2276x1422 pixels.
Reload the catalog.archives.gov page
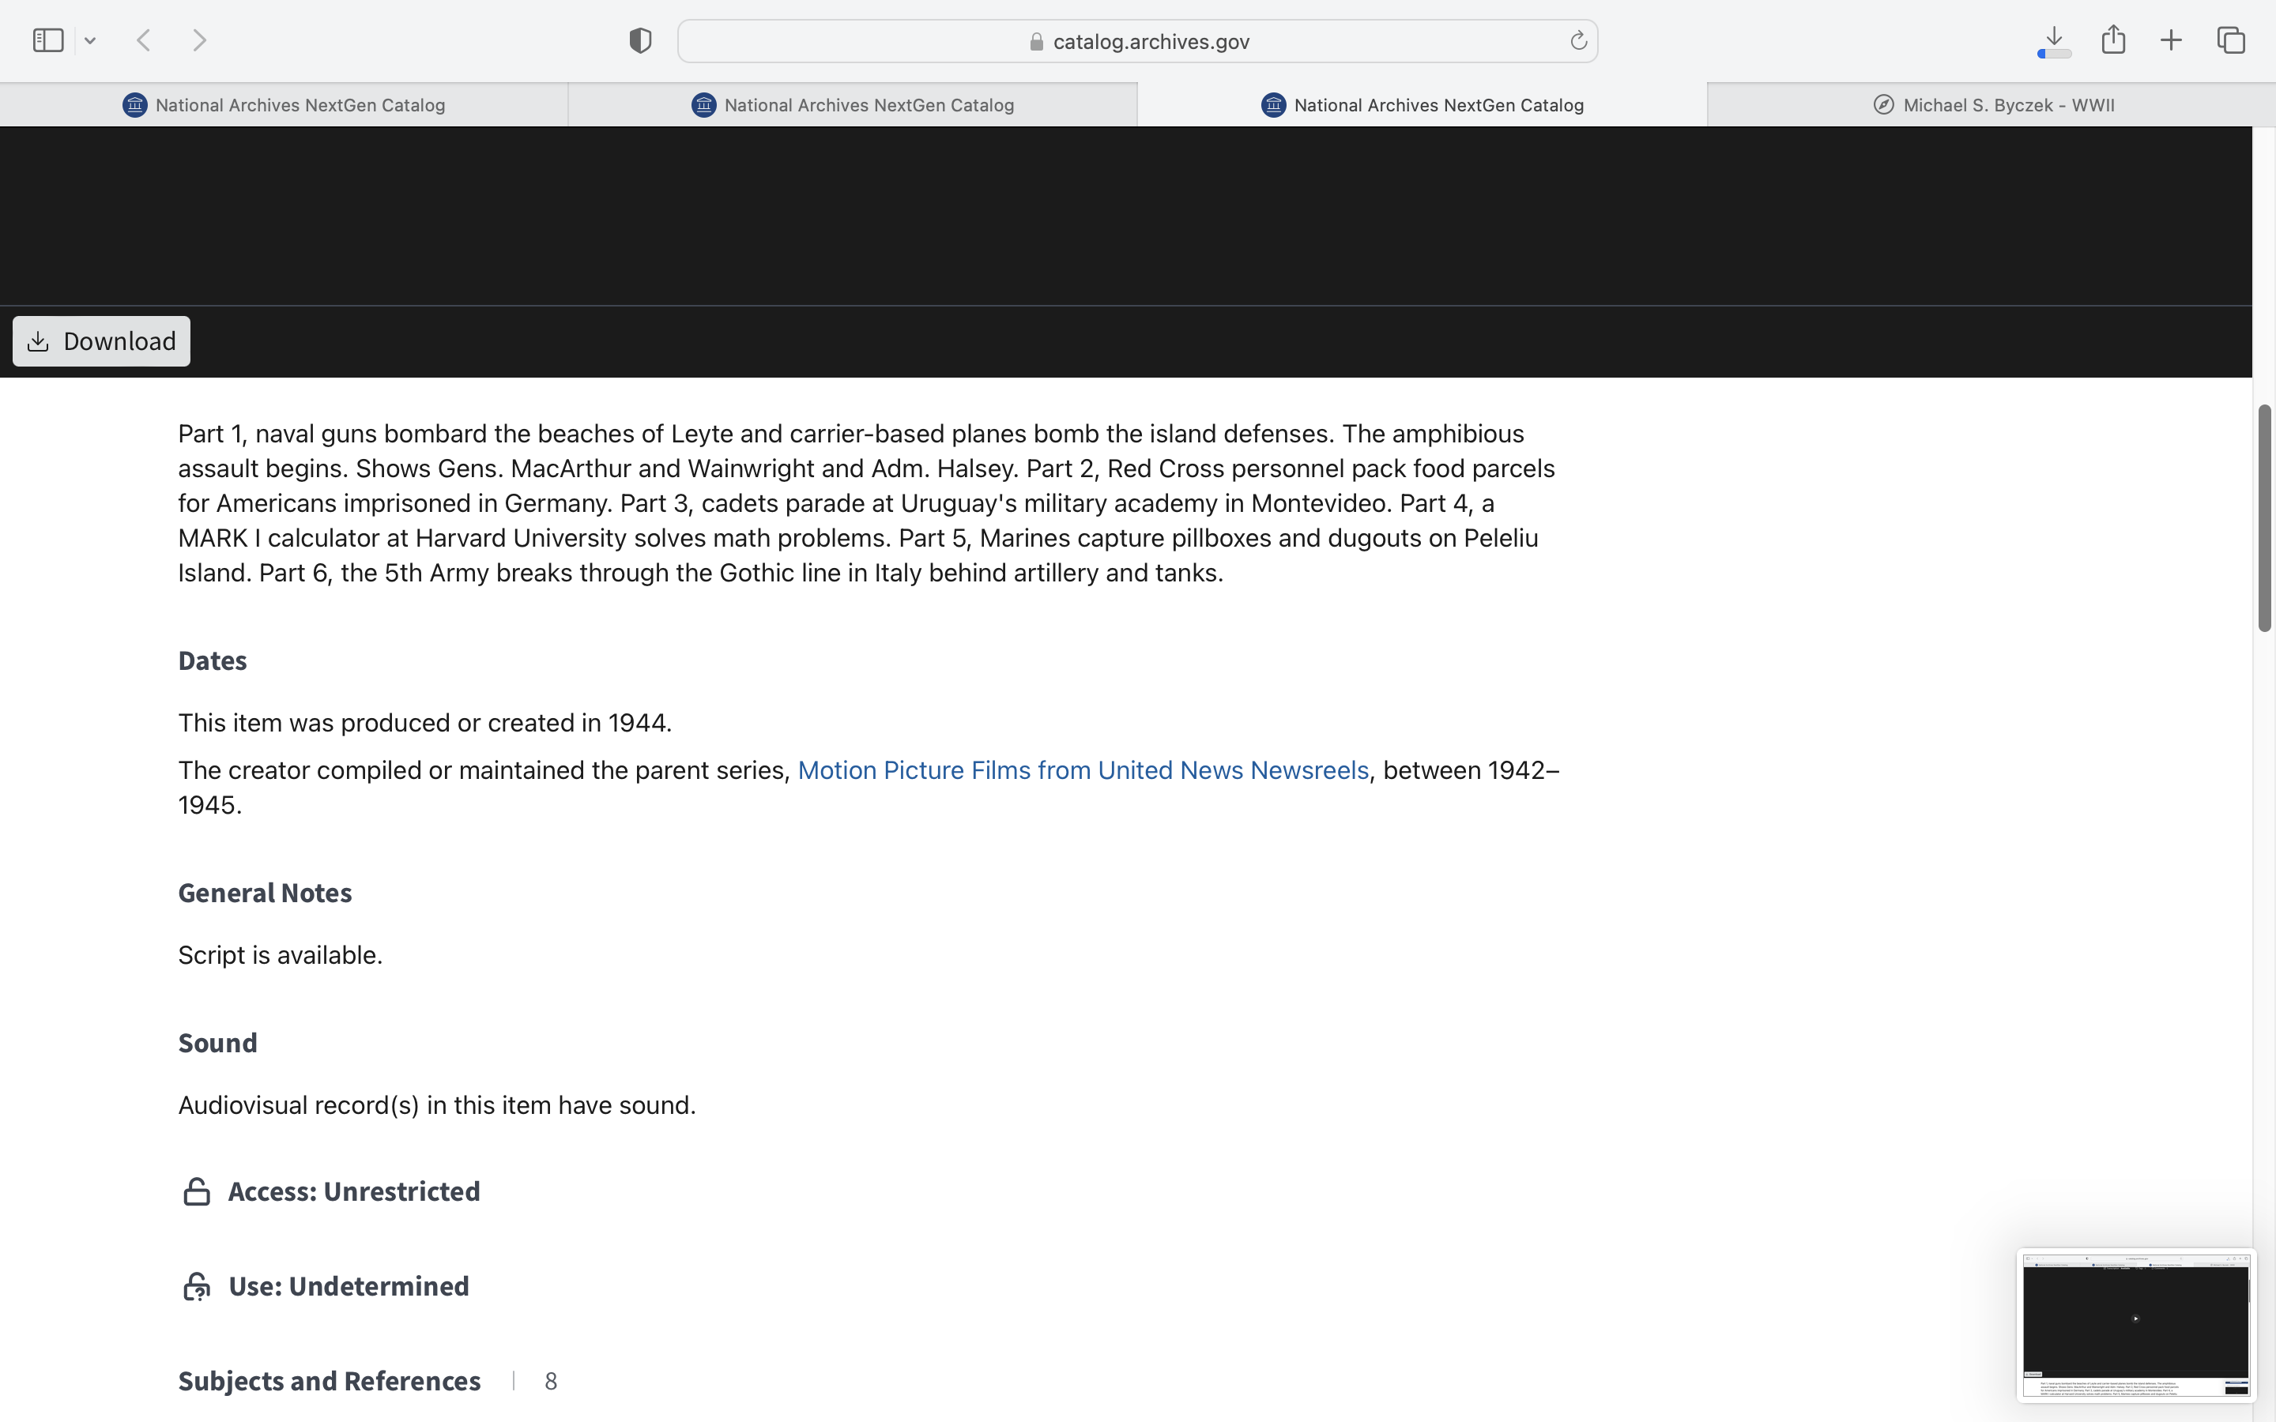[1578, 40]
